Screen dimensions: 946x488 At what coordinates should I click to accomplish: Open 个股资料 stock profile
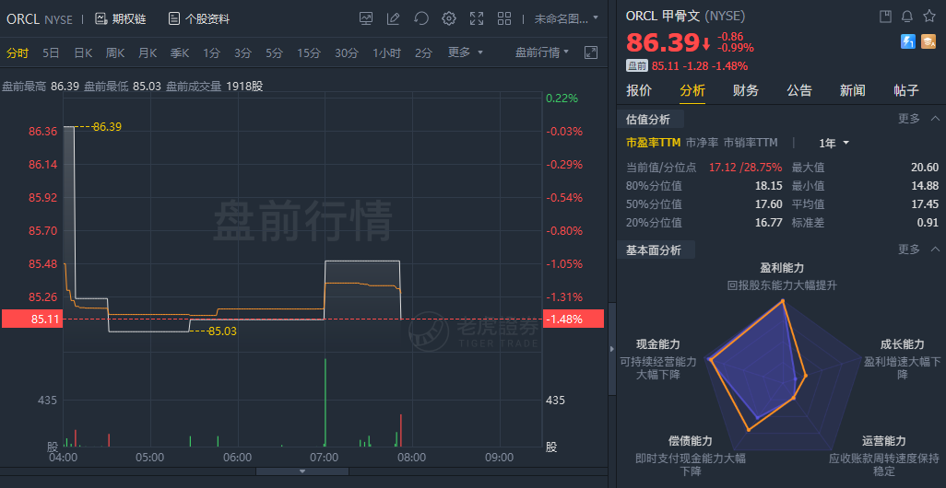198,18
